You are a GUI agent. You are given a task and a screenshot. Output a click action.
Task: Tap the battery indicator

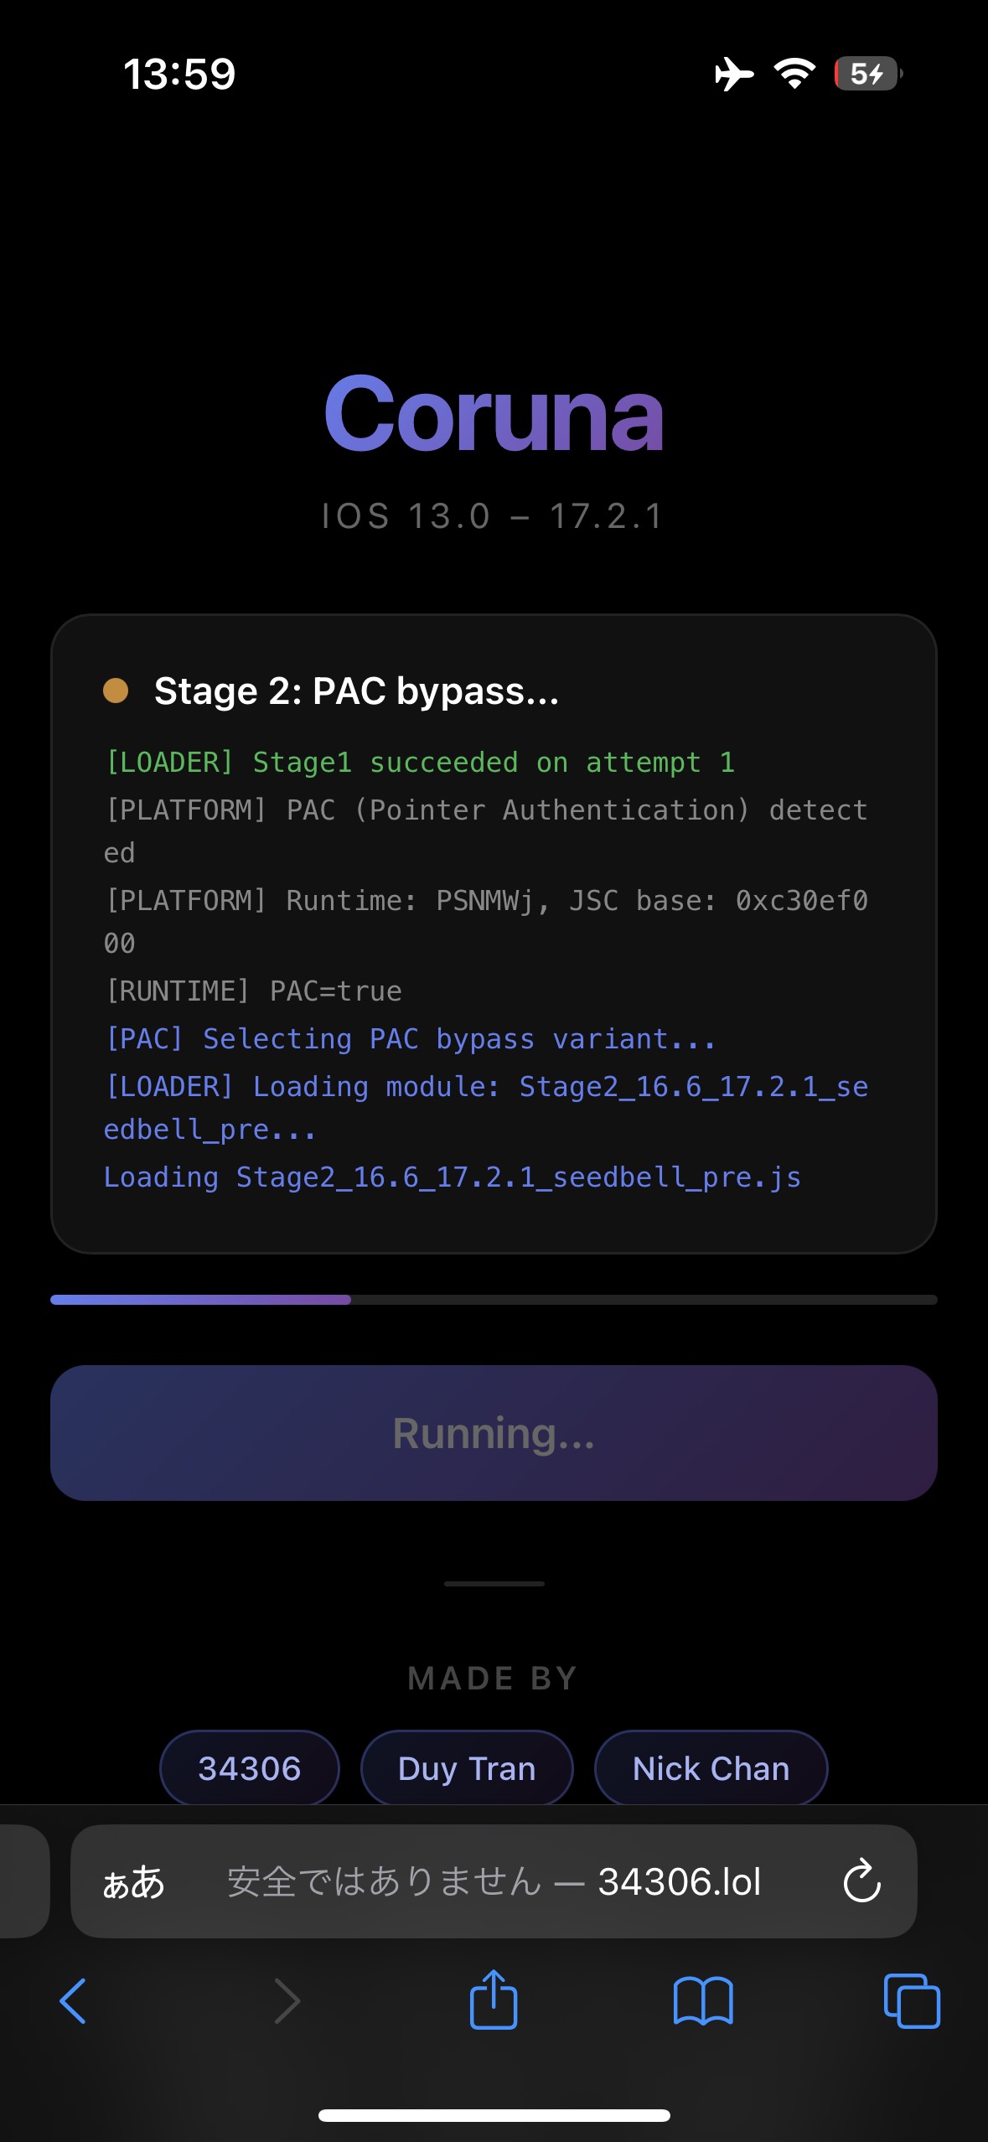click(868, 74)
